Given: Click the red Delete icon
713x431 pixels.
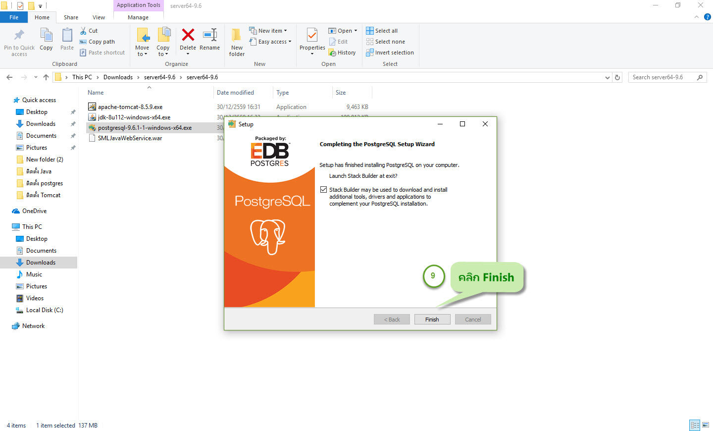Looking at the screenshot, I should tap(188, 35).
